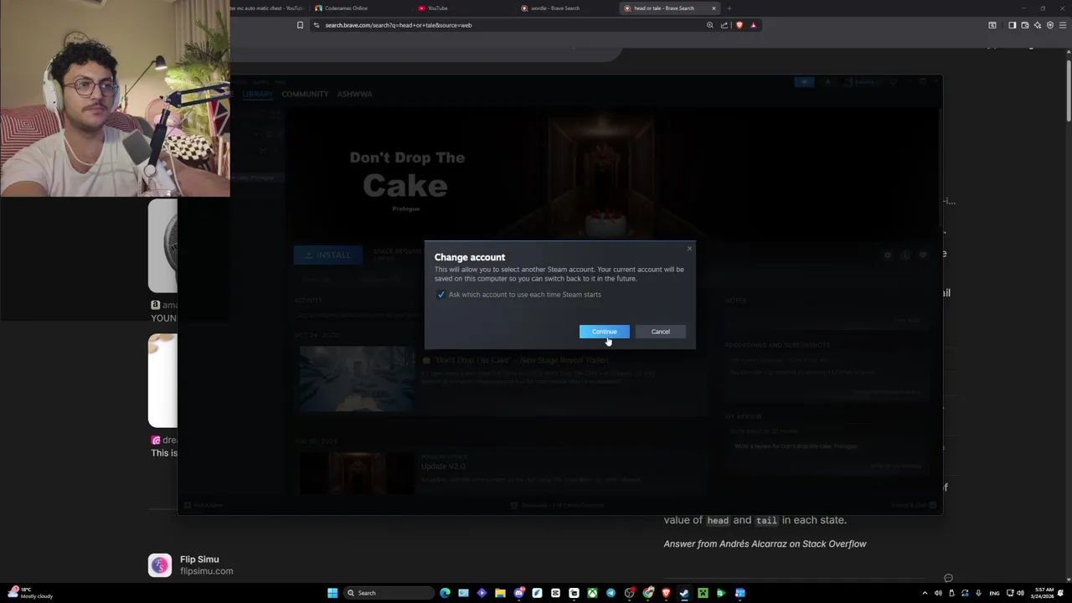Click the taskbar Search box

[389, 593]
